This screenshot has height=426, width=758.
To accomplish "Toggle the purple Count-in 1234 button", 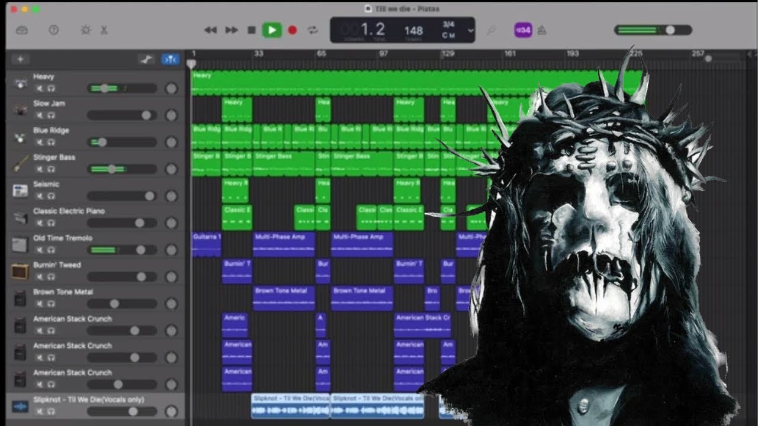I will coord(523,30).
